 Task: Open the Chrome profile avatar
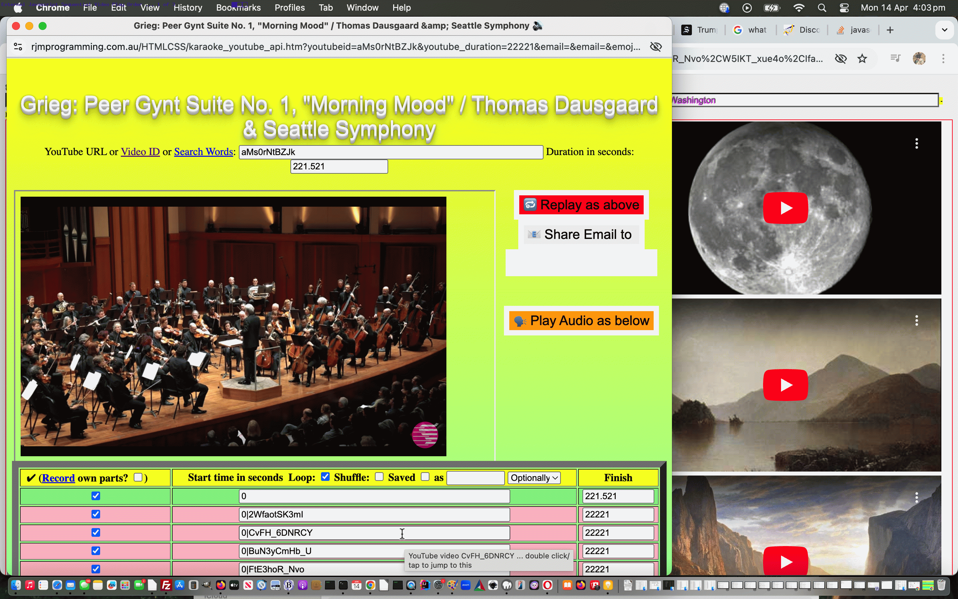[x=919, y=59]
